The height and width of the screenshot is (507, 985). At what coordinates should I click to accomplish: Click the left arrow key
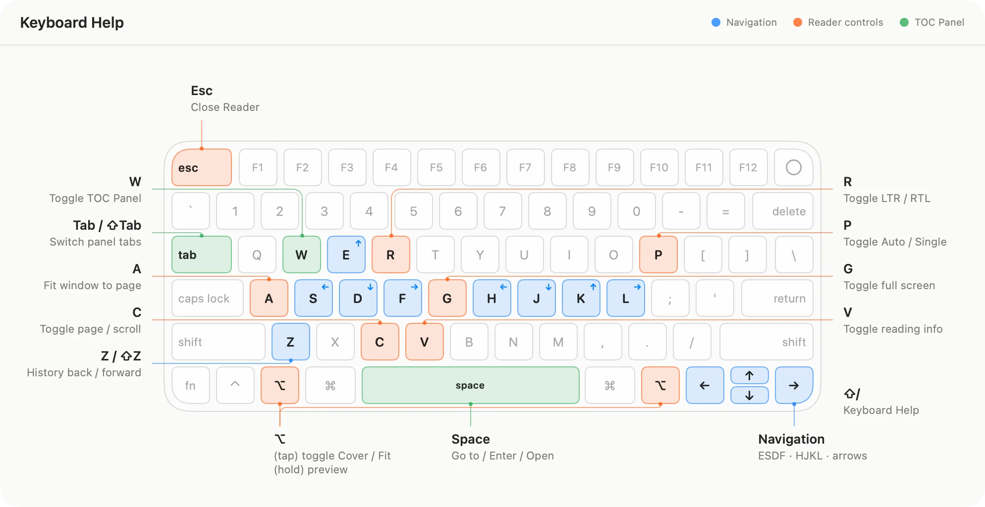tap(705, 385)
